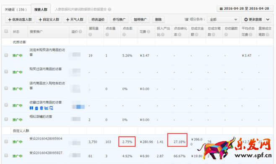Click the help icon after 人群数据和关键词数据部分数据重合
The image size is (276, 164).
click(x=109, y=9)
